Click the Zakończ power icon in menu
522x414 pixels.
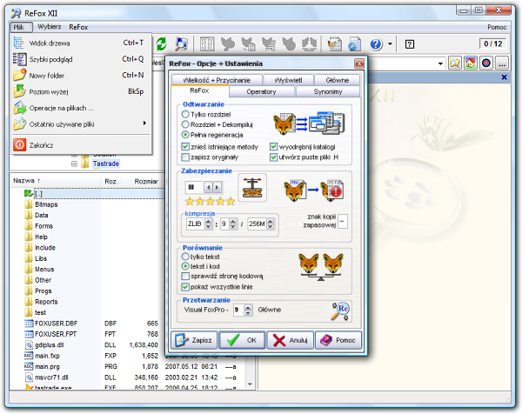pyautogui.click(x=22, y=145)
